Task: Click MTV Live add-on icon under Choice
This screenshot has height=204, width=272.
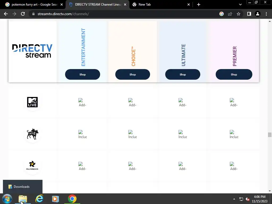Action: pyautogui.click(x=132, y=103)
